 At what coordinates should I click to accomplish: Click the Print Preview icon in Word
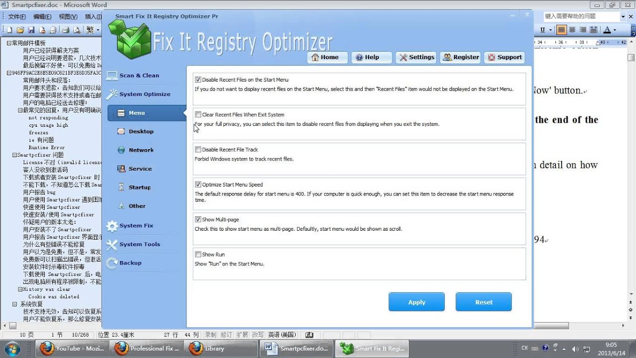tap(77, 30)
